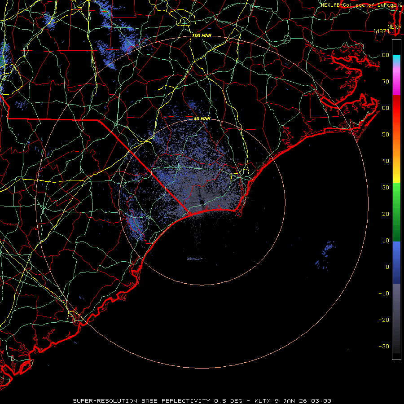Click the 80 dBZ scale label
The image size is (404, 404).
pos(386,55)
